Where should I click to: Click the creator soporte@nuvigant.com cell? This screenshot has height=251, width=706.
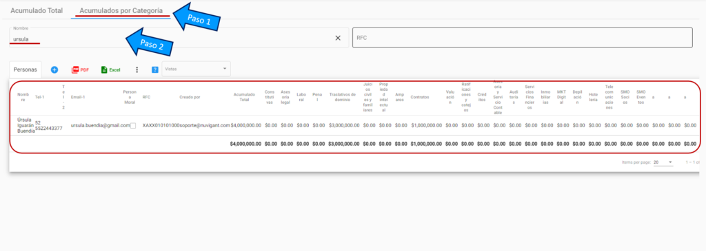tap(205, 126)
